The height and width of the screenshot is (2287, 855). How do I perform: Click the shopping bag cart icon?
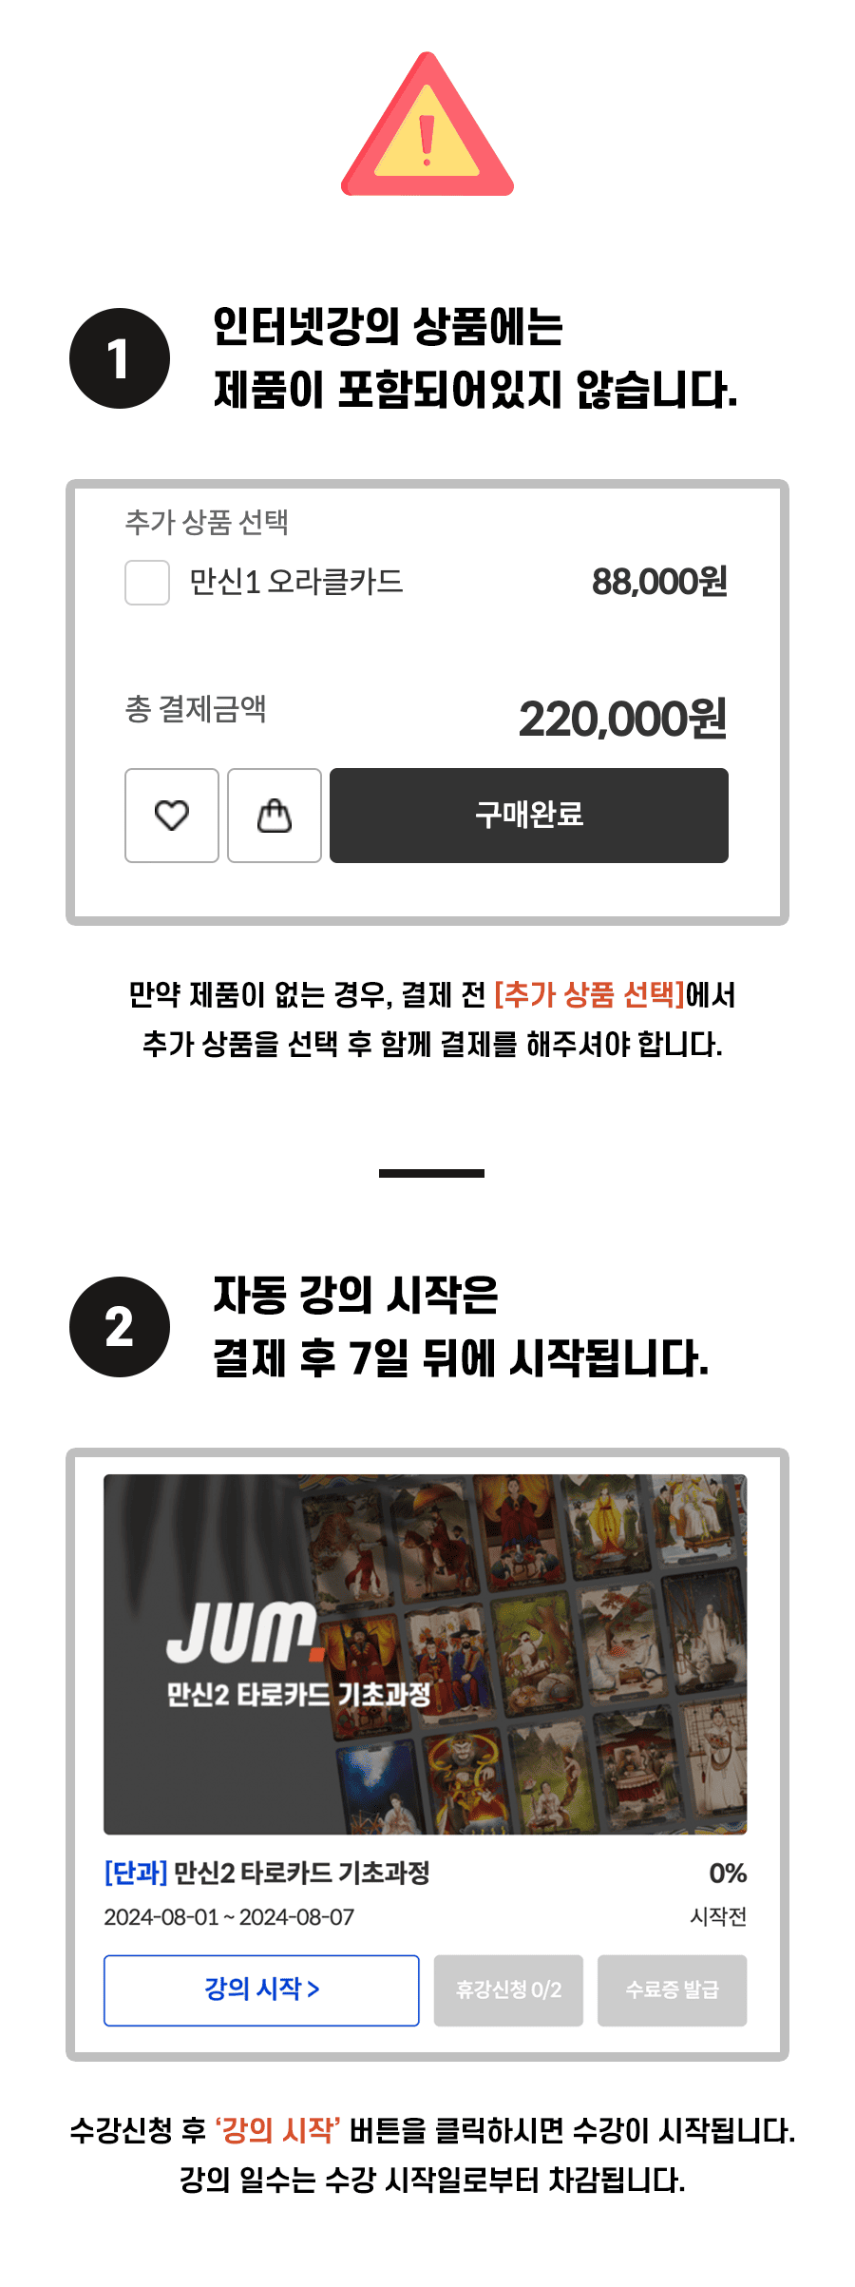pyautogui.click(x=275, y=816)
